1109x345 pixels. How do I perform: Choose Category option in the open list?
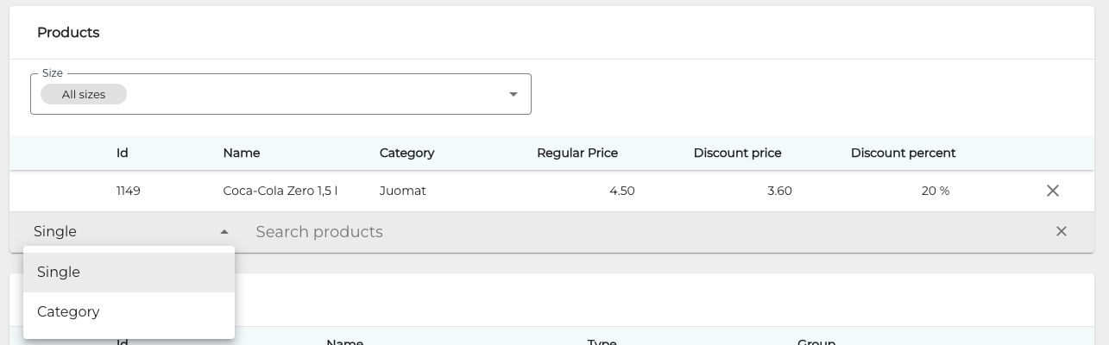68,311
